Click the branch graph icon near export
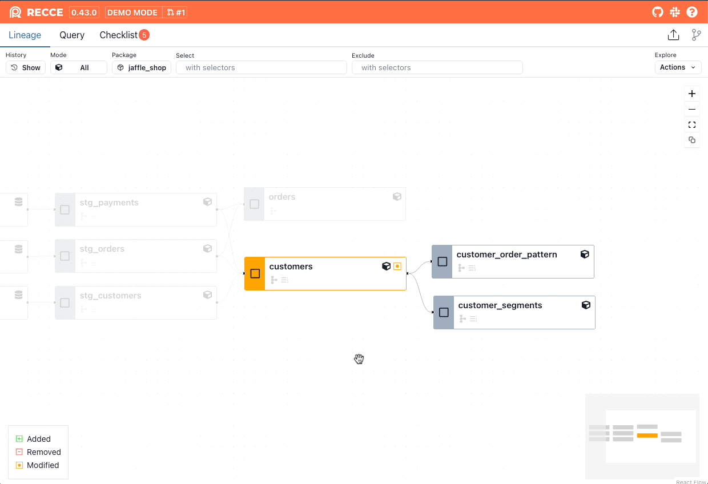This screenshot has width=708, height=484. [x=696, y=35]
